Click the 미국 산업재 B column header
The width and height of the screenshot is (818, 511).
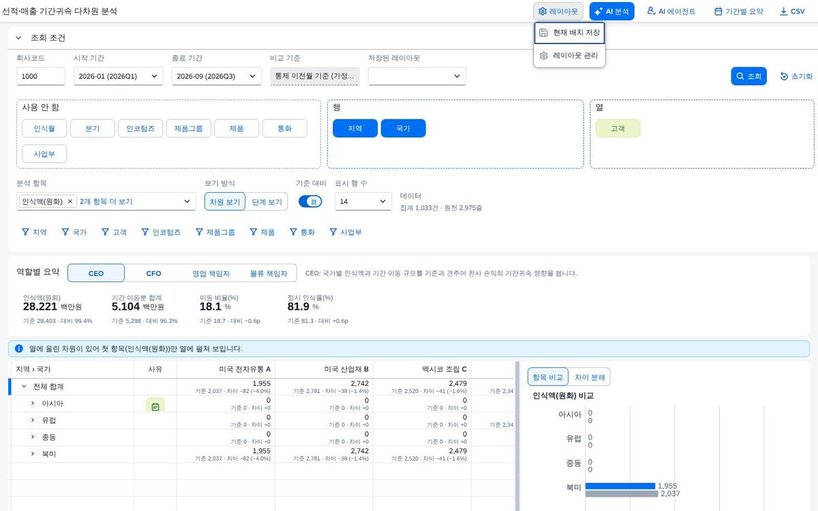point(323,369)
